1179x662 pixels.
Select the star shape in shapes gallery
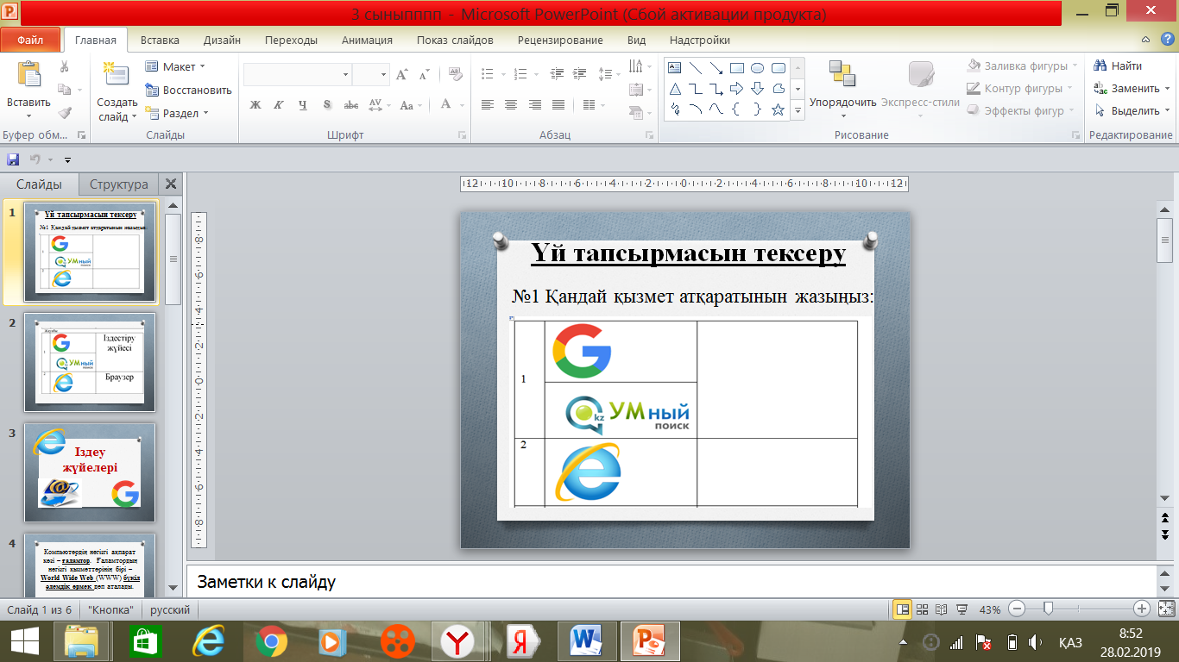click(778, 109)
